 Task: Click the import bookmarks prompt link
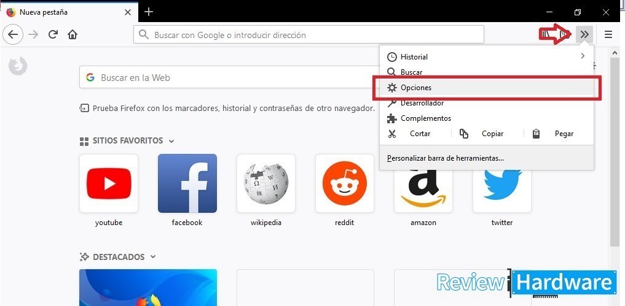(x=227, y=108)
